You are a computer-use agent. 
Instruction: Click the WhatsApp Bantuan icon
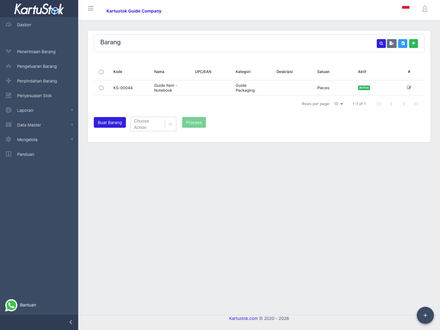11,305
